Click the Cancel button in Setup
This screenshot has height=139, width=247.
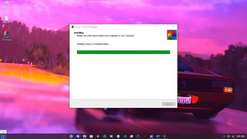pos(169,104)
